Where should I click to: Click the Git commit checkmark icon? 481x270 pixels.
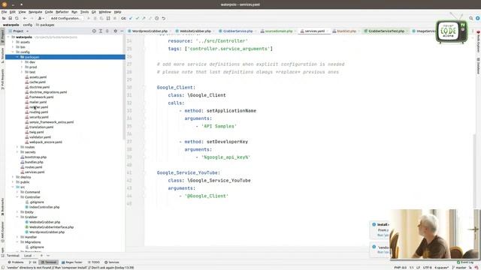(x=137, y=18)
